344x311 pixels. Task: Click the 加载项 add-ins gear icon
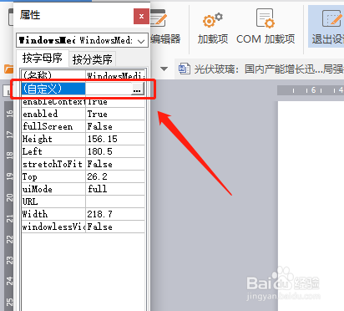coord(213,20)
